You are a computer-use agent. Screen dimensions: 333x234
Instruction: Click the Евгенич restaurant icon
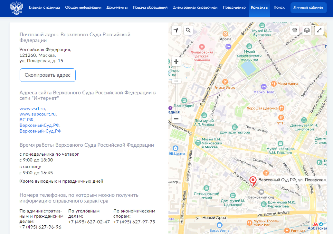(x=287, y=230)
